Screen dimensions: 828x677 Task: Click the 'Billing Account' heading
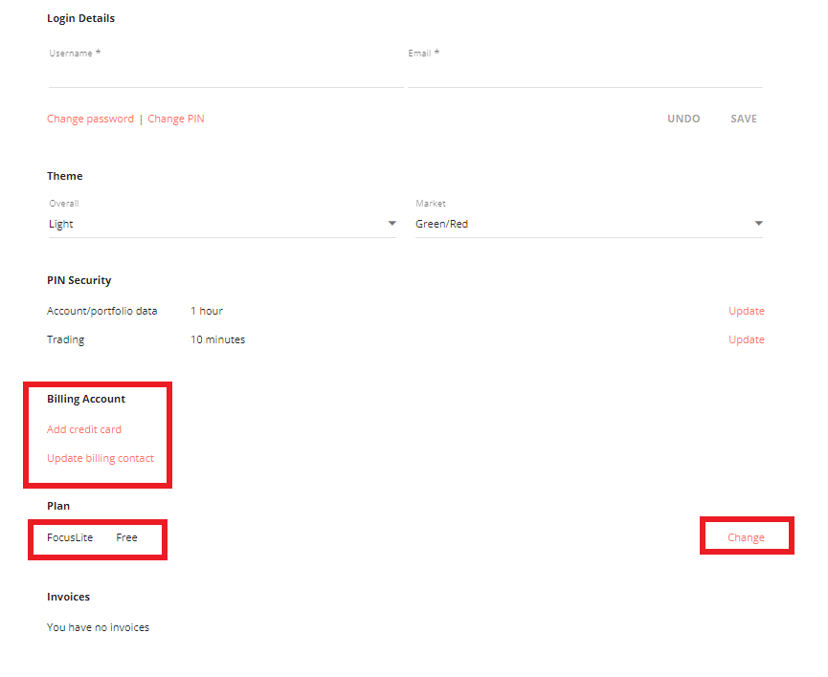(86, 399)
